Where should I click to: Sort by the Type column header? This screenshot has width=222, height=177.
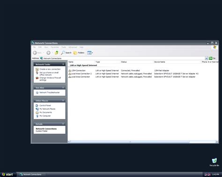107,62
